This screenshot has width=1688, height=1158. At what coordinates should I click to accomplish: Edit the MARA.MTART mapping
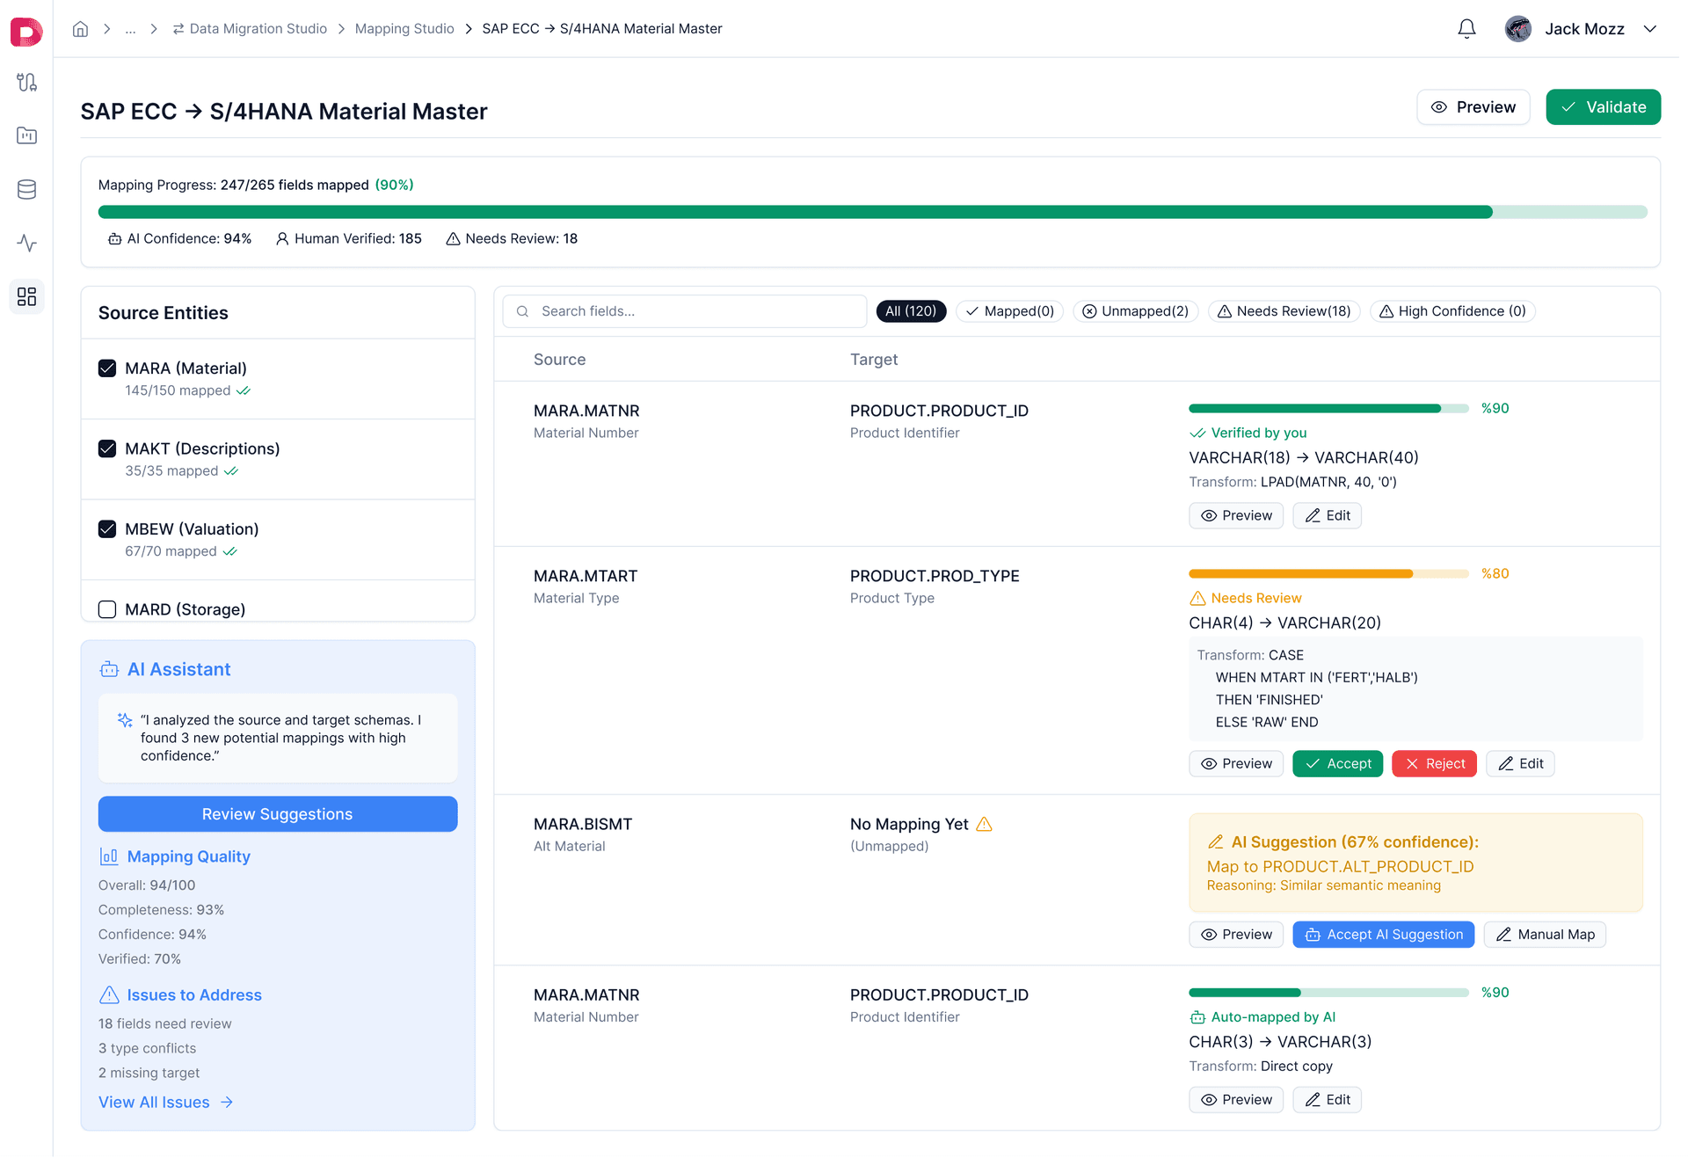1520,764
